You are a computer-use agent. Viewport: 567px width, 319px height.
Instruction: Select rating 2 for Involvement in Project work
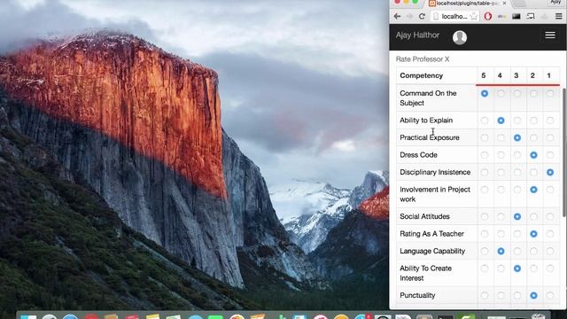click(x=533, y=190)
